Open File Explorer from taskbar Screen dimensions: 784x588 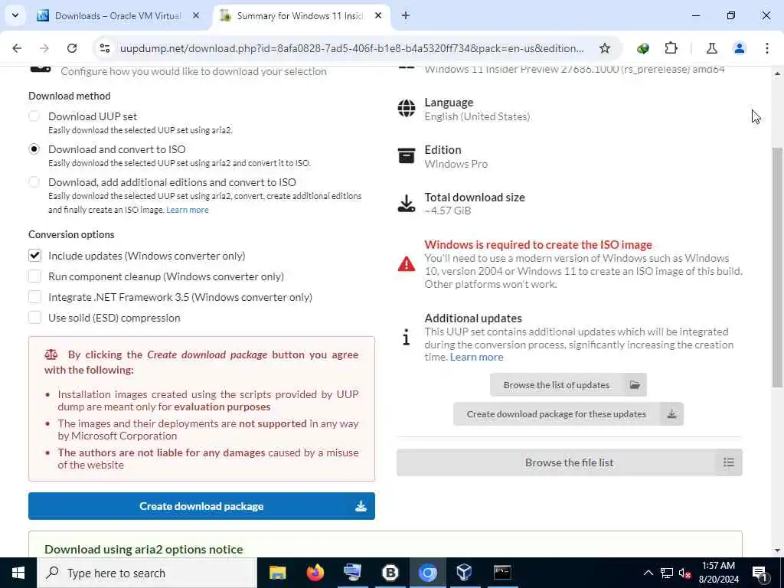click(277, 573)
